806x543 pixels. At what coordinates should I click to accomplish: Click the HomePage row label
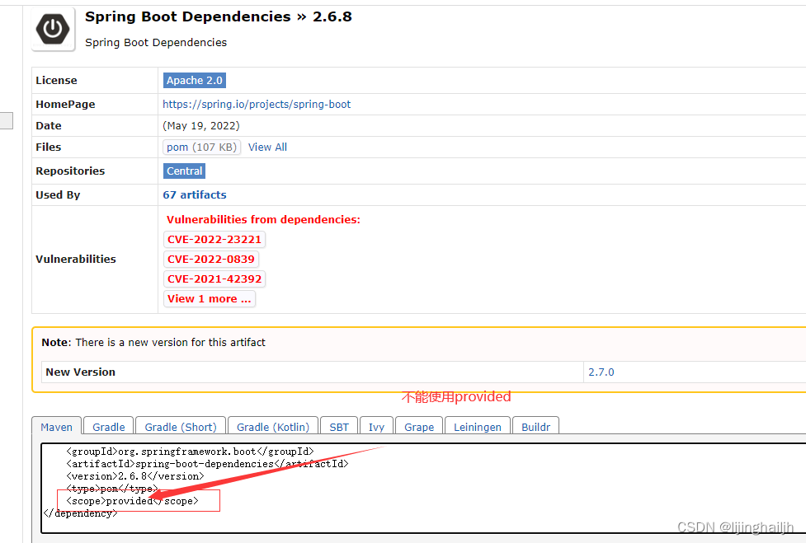tap(65, 104)
